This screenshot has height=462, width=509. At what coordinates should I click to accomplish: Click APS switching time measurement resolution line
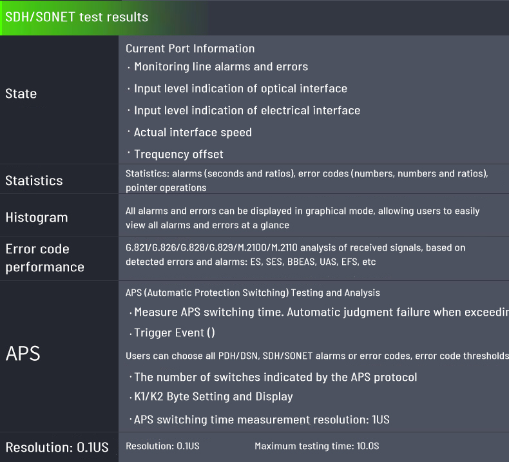pos(261,419)
